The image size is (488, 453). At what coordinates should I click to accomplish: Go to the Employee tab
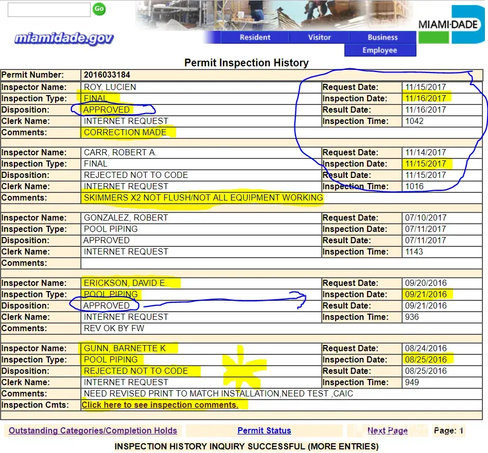click(x=379, y=50)
